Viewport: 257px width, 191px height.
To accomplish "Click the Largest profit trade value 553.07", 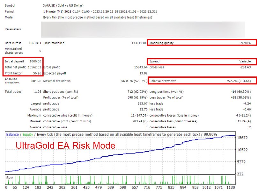I will (x=143, y=103).
